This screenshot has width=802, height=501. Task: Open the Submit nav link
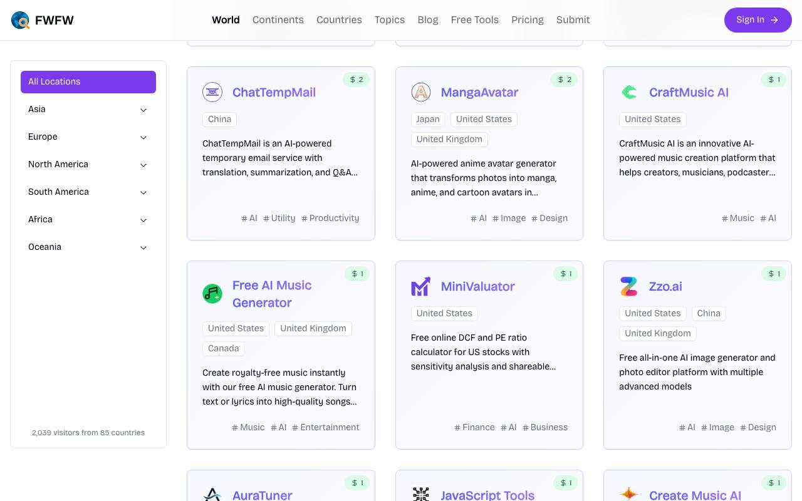click(573, 20)
